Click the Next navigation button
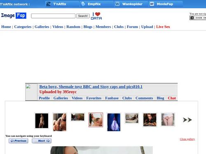 pos(42,141)
